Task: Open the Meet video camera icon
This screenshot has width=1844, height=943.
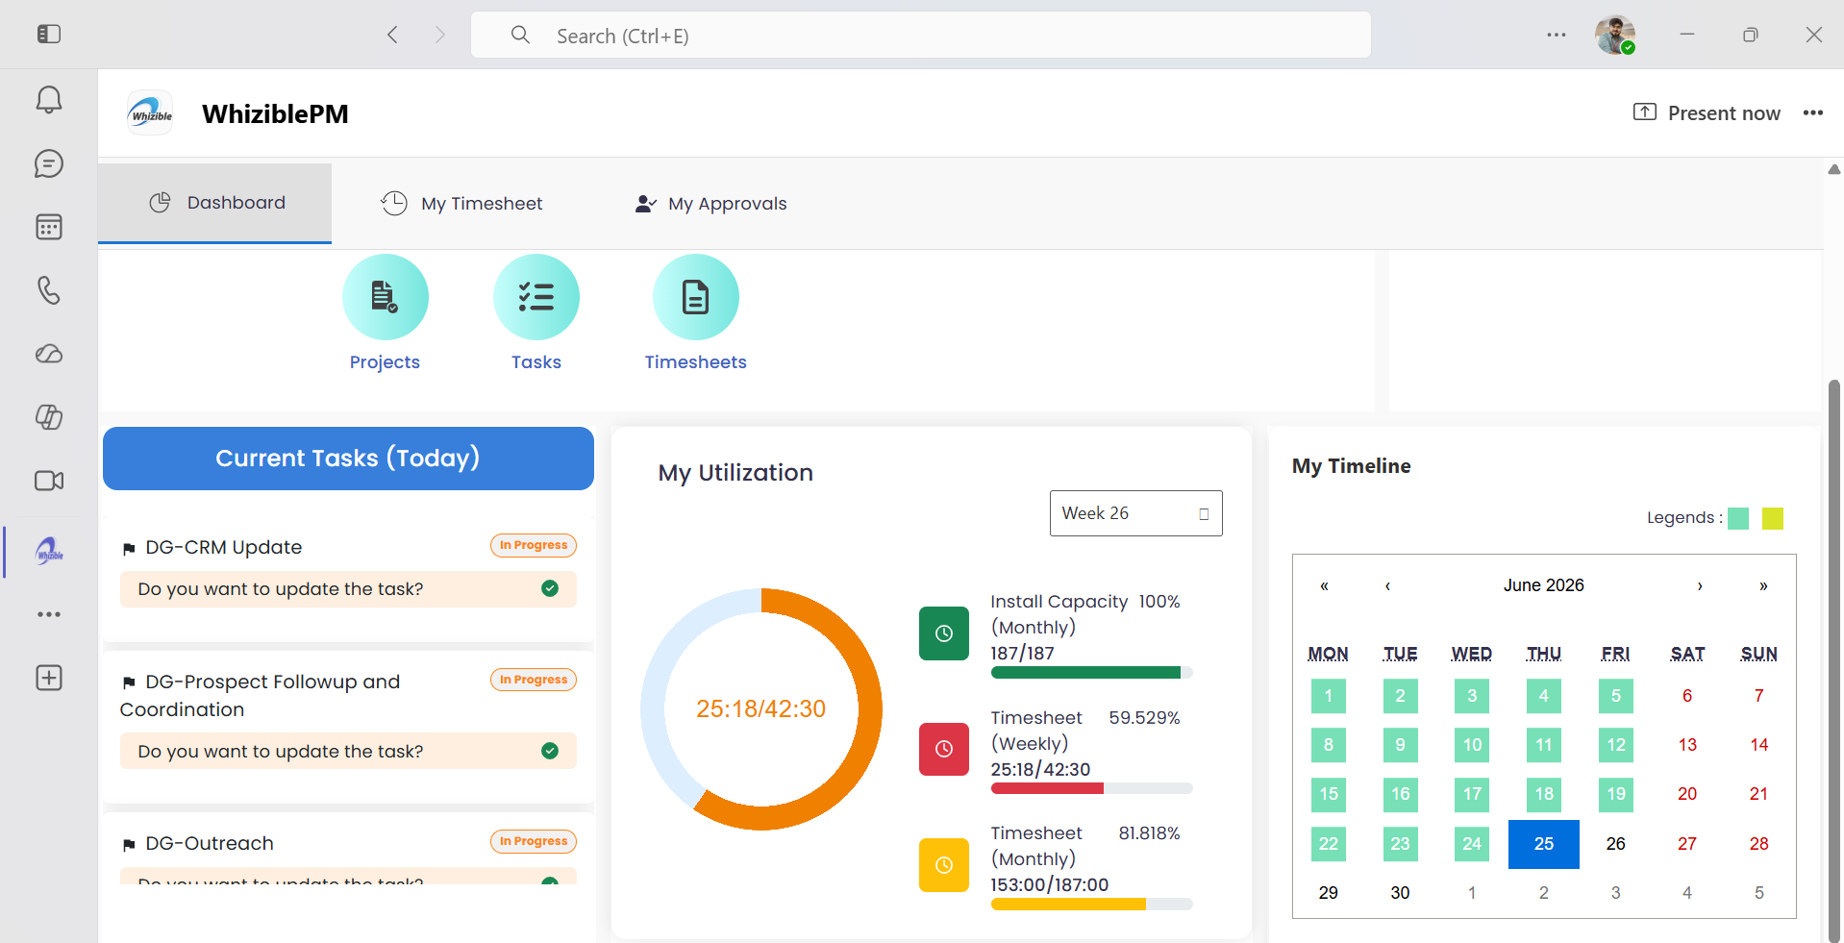Action: (49, 481)
